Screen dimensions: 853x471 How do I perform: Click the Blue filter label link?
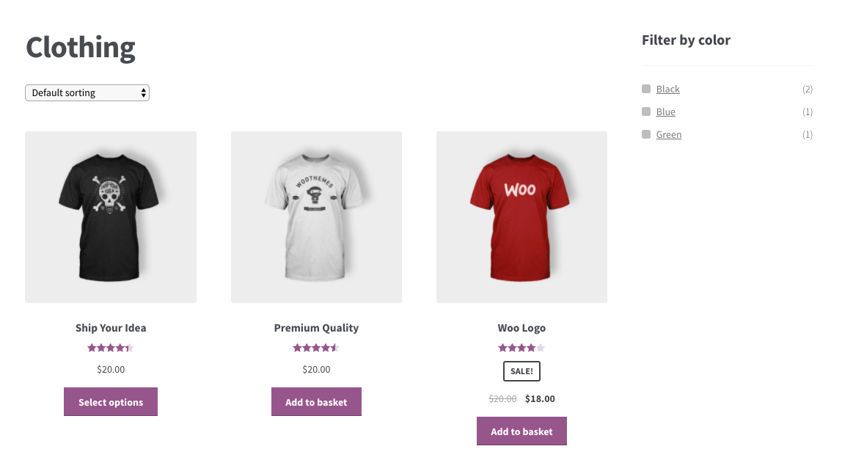coord(665,111)
